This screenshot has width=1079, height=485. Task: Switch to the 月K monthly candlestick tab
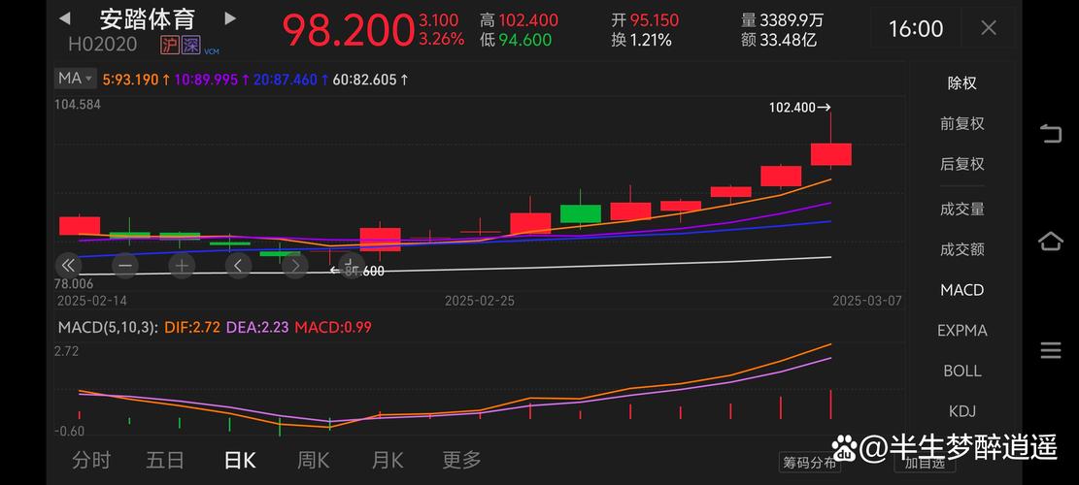388,461
